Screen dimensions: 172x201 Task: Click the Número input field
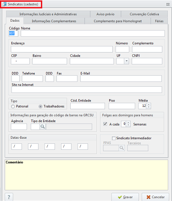tap(122, 49)
